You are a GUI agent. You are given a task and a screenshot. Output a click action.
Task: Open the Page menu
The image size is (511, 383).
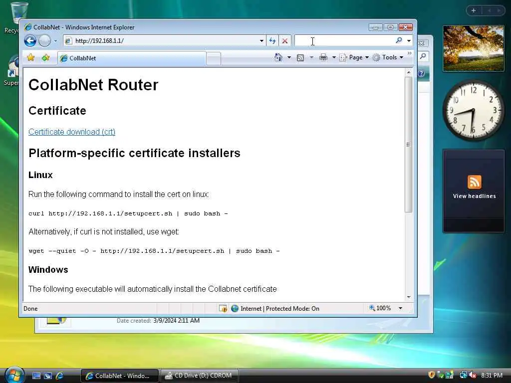[354, 58]
